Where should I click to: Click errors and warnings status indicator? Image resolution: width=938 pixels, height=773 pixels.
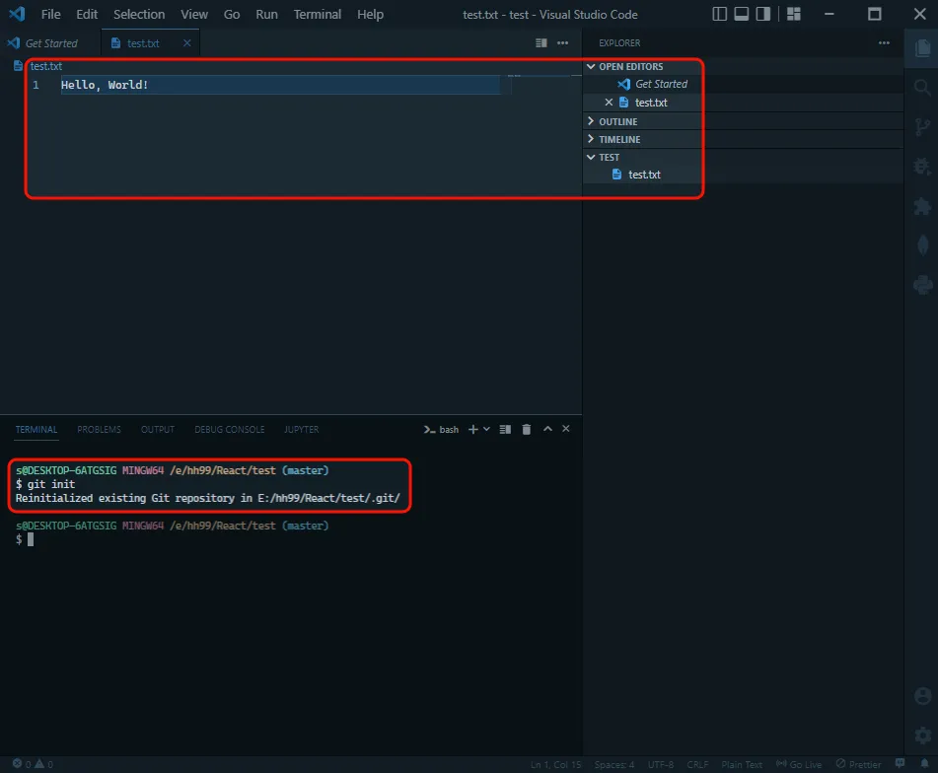[33, 764]
